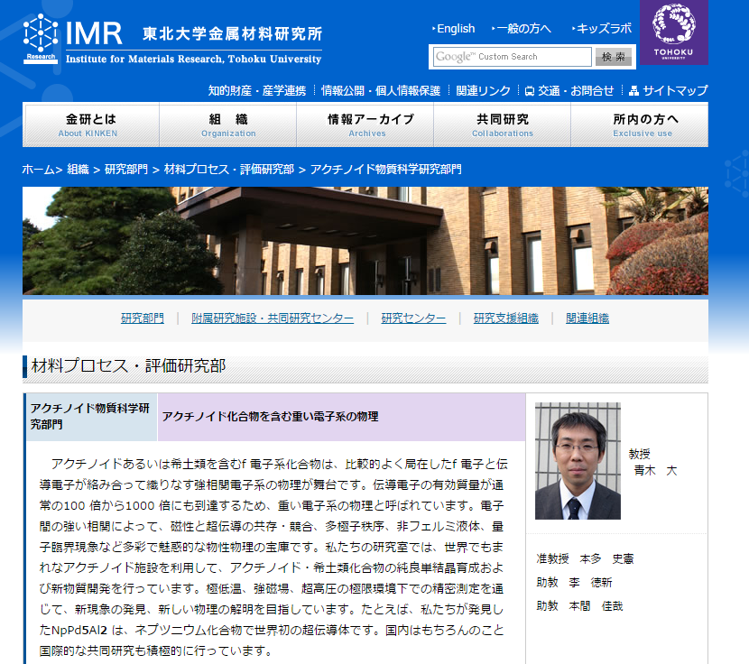This screenshot has width=749, height=664.
Task: Open the 知的財産・産学連携 link
Action: coord(256,90)
